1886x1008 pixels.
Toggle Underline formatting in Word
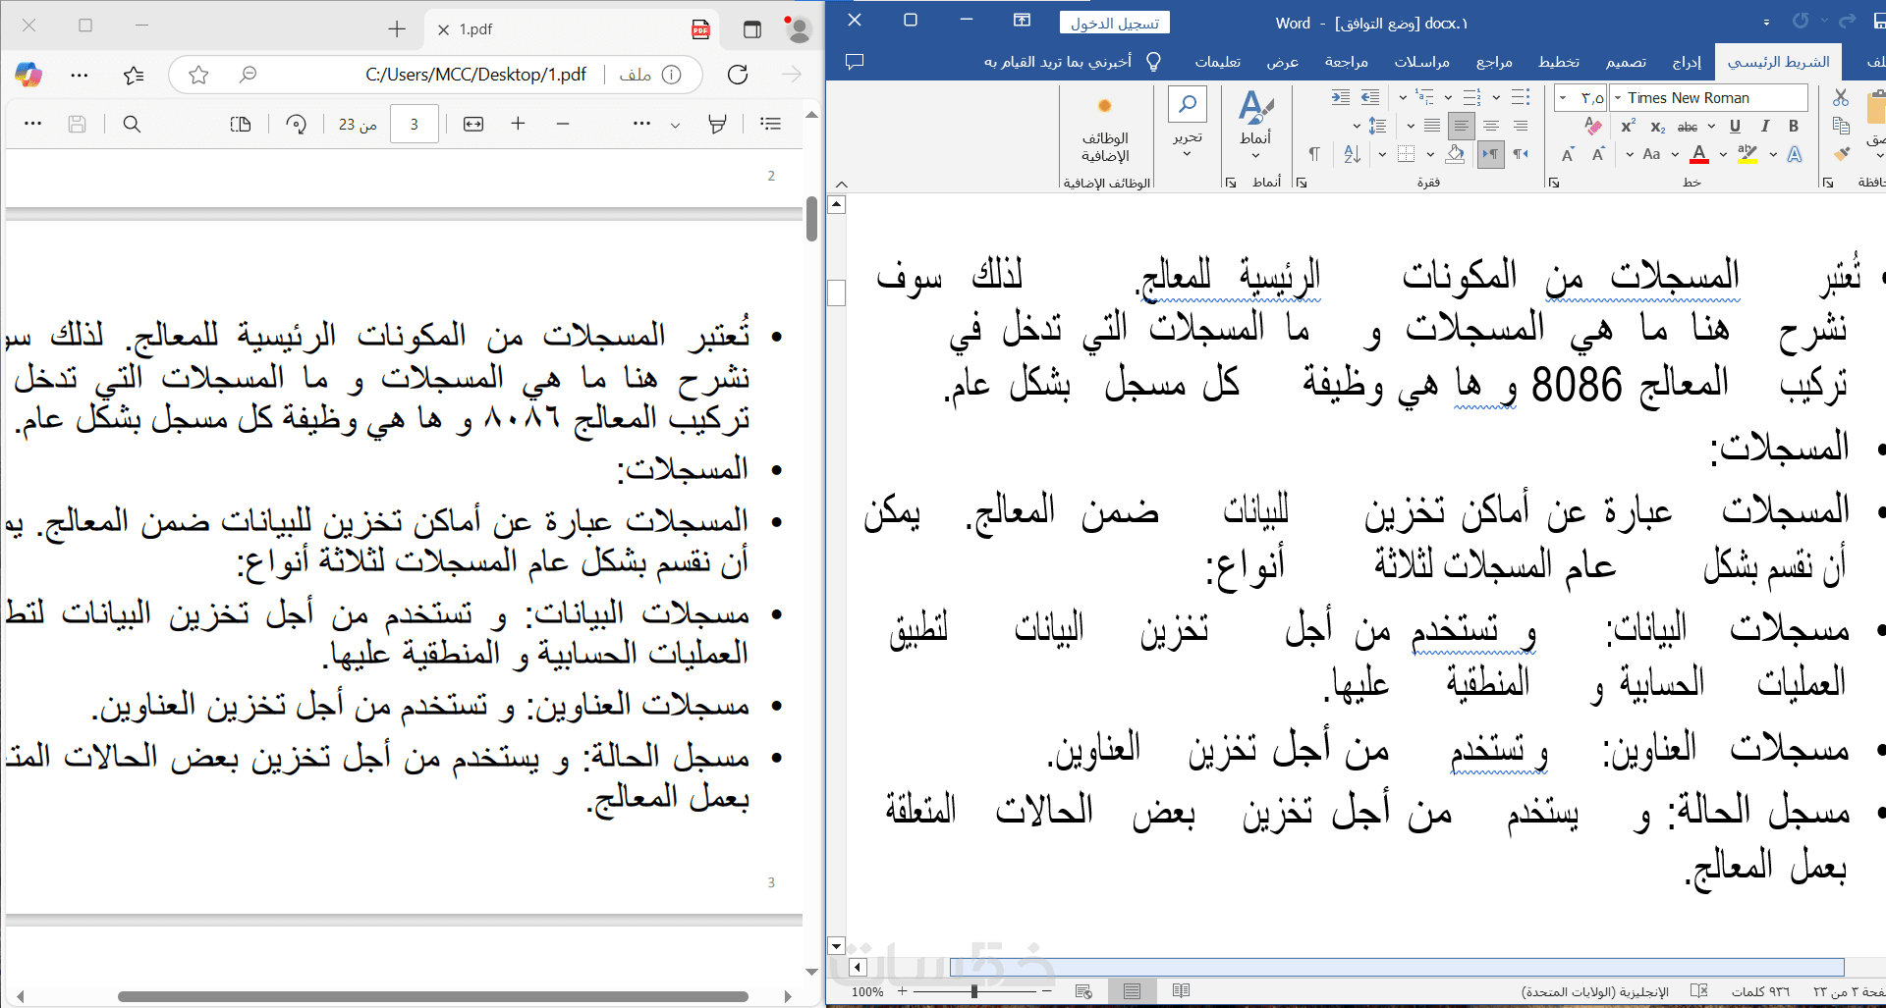pos(1735,127)
